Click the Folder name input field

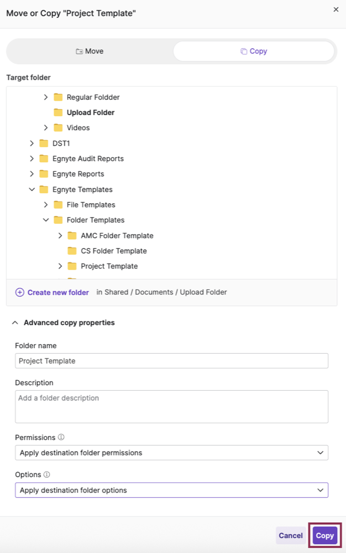pyautogui.click(x=171, y=361)
